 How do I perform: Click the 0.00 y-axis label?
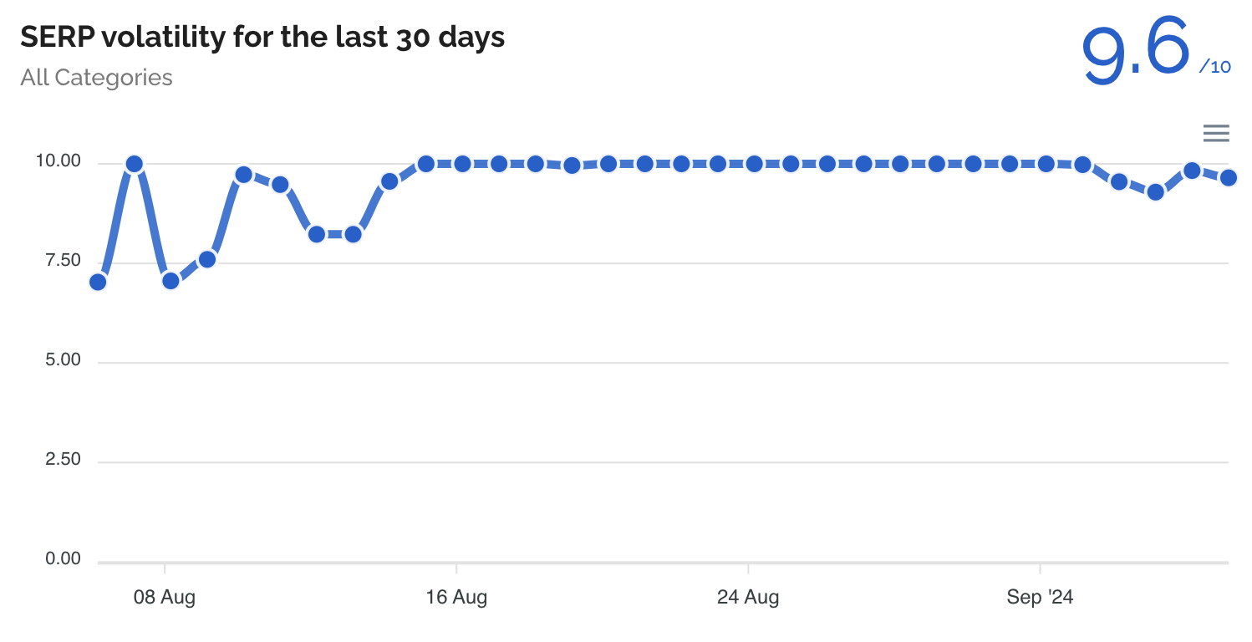click(x=61, y=559)
